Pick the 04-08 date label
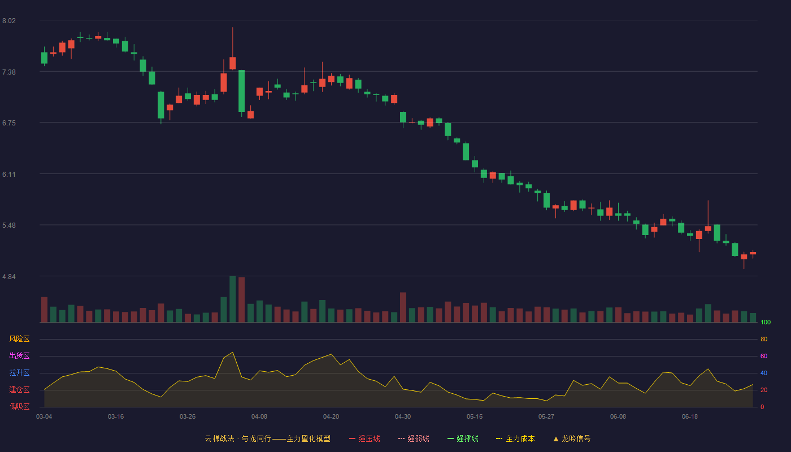The width and height of the screenshot is (791, 452). [259, 416]
